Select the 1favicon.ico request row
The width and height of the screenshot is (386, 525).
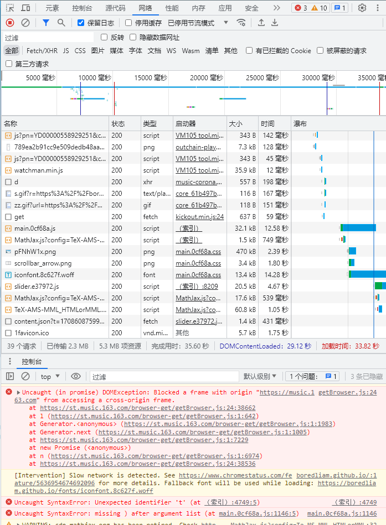pos(193,333)
